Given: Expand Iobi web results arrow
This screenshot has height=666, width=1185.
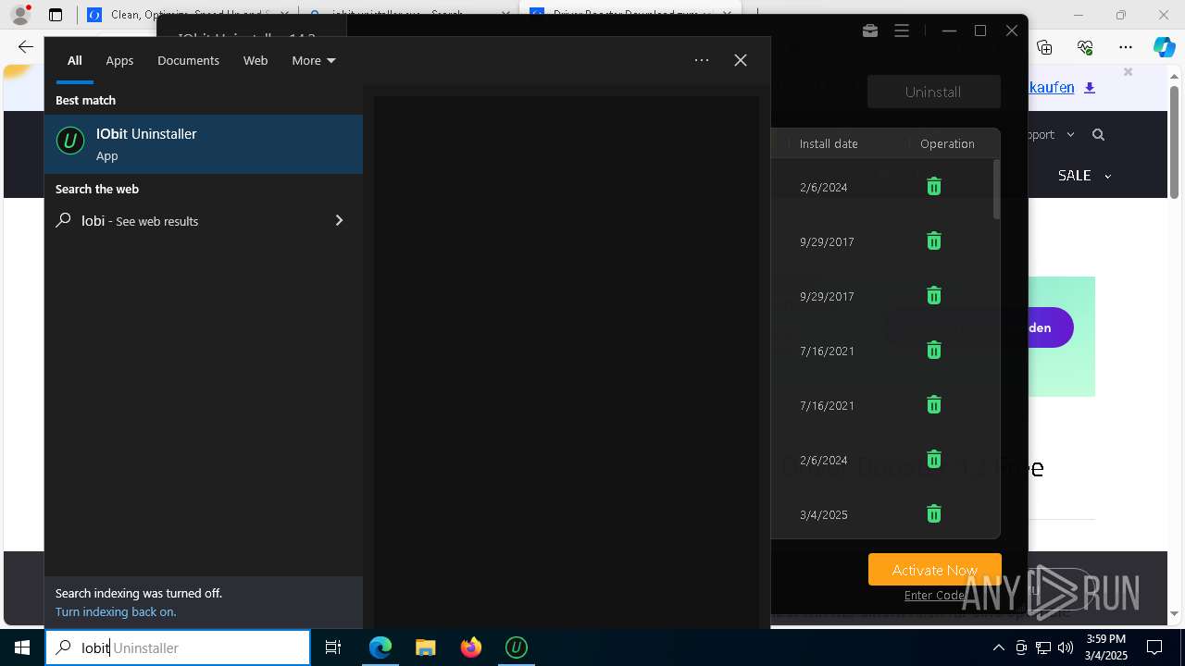Looking at the screenshot, I should click(x=339, y=220).
